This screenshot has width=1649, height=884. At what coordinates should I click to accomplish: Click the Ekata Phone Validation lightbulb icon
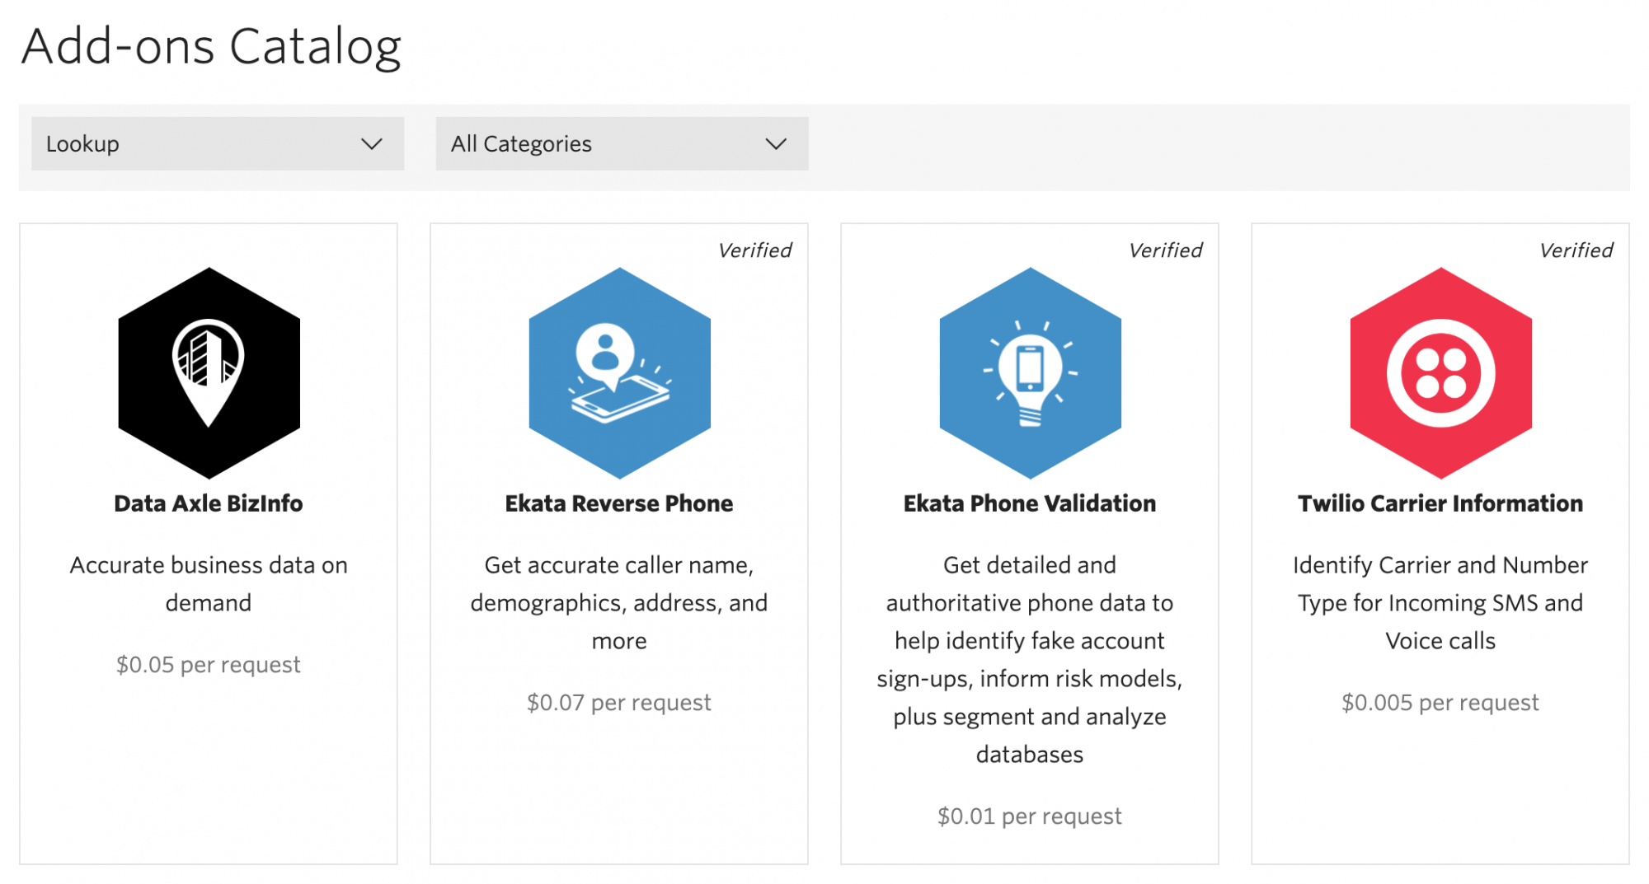(x=1030, y=372)
